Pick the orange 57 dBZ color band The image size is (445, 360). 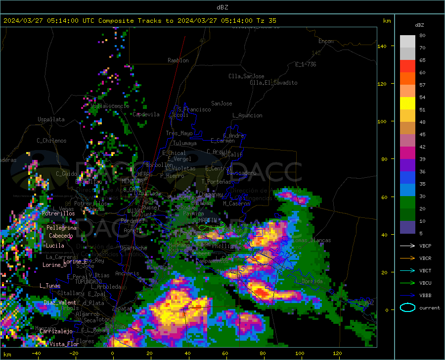[407, 79]
